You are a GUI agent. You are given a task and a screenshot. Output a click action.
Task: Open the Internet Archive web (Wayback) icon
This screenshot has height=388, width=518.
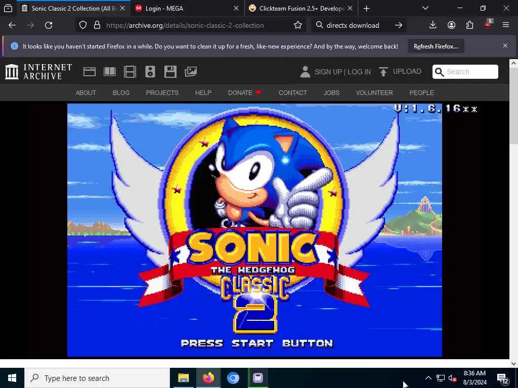[x=89, y=72]
